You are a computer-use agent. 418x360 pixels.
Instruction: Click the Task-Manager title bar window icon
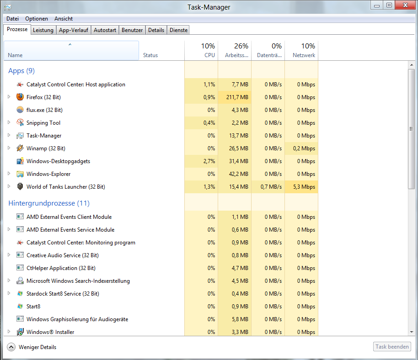tap(8, 7)
